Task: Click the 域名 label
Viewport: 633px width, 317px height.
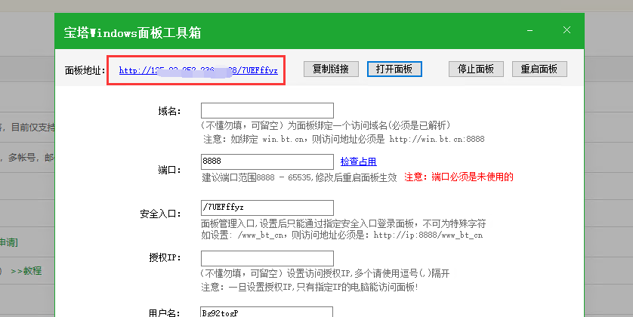Action: (169, 111)
